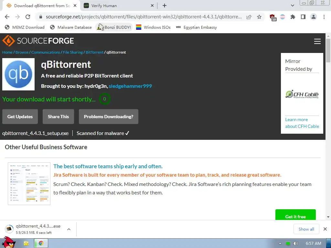
Task: Click the scrollbar down arrow
Action: 328,217
